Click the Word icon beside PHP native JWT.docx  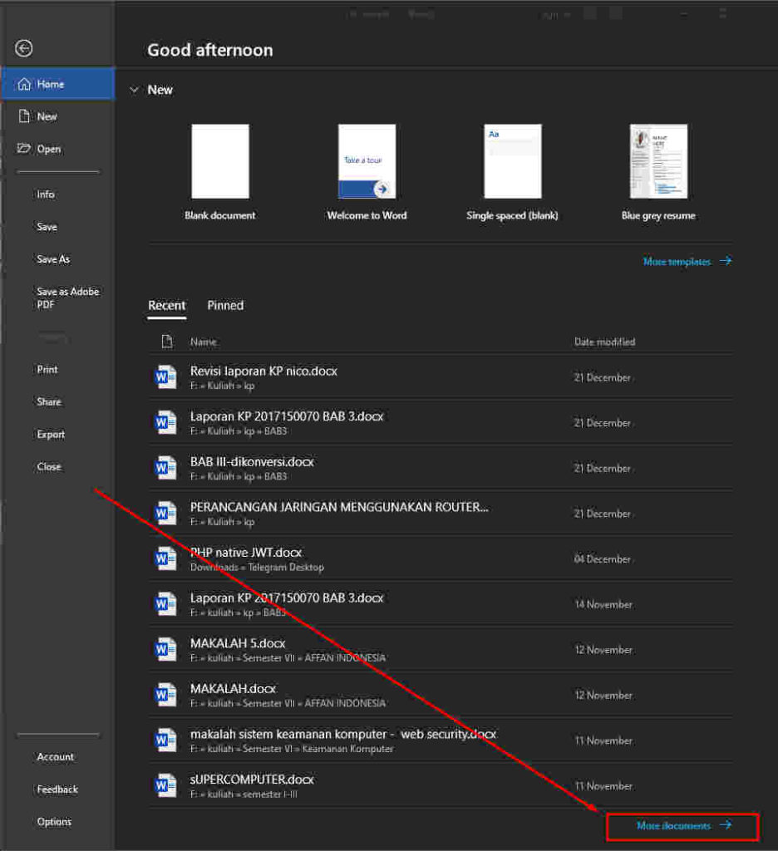pyautogui.click(x=165, y=558)
